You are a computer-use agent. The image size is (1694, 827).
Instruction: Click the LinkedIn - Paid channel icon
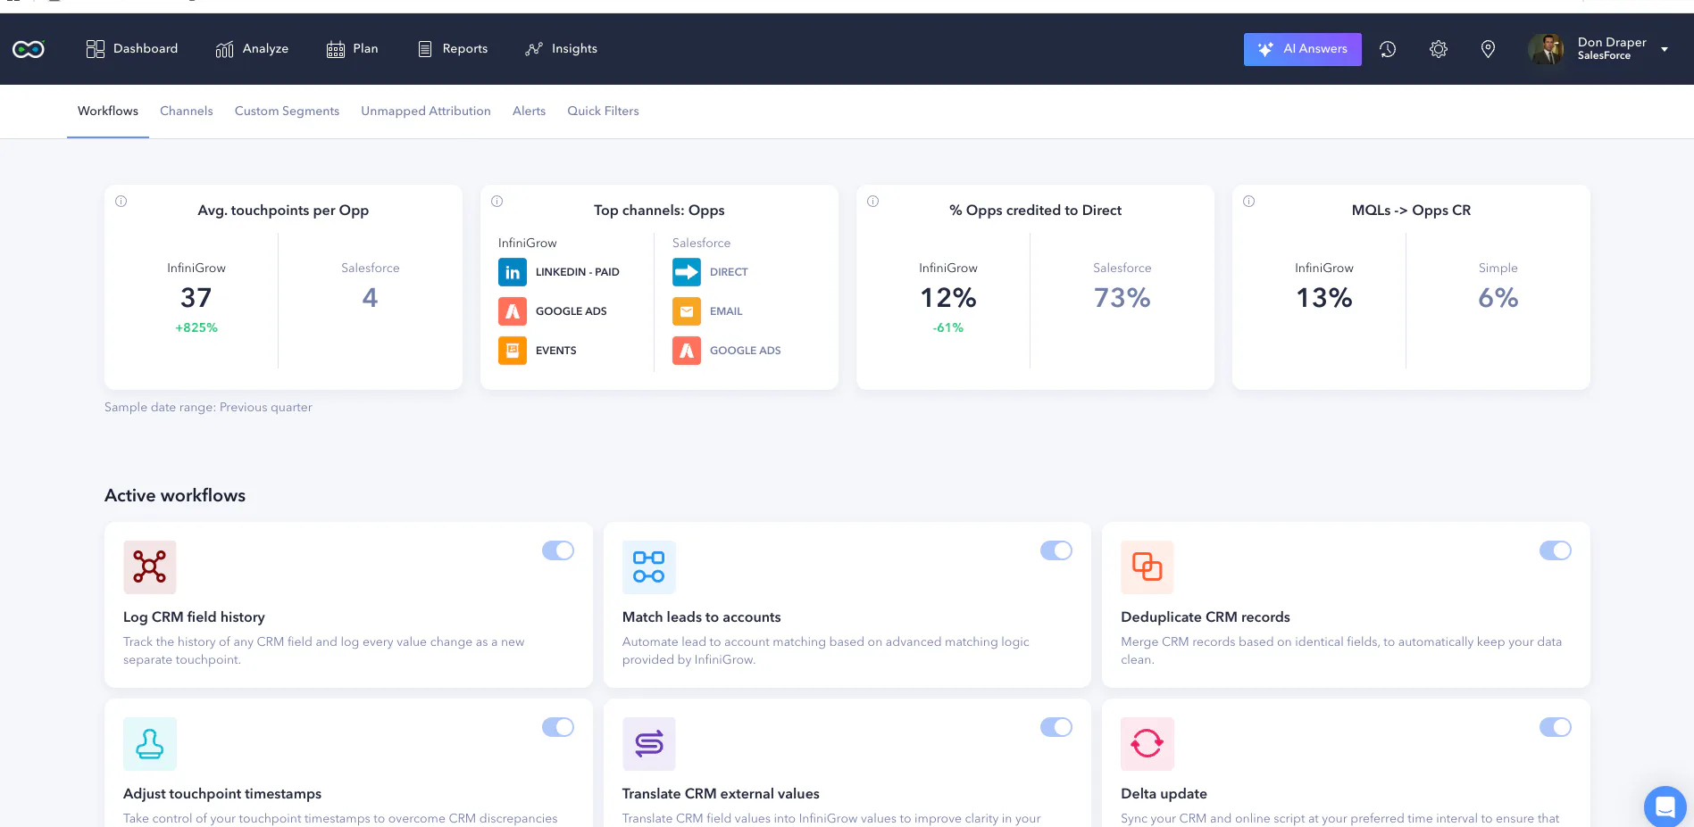click(513, 272)
